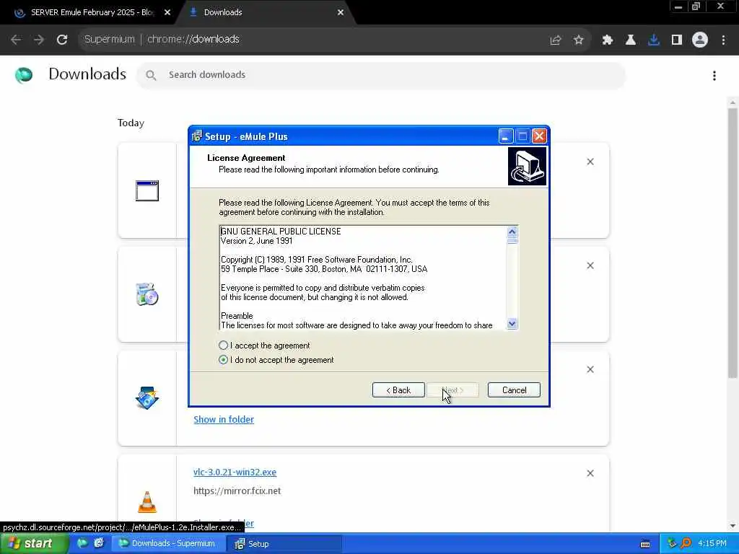Open Supermium main menu dots
This screenshot has height=554, width=739.
[x=723, y=40]
